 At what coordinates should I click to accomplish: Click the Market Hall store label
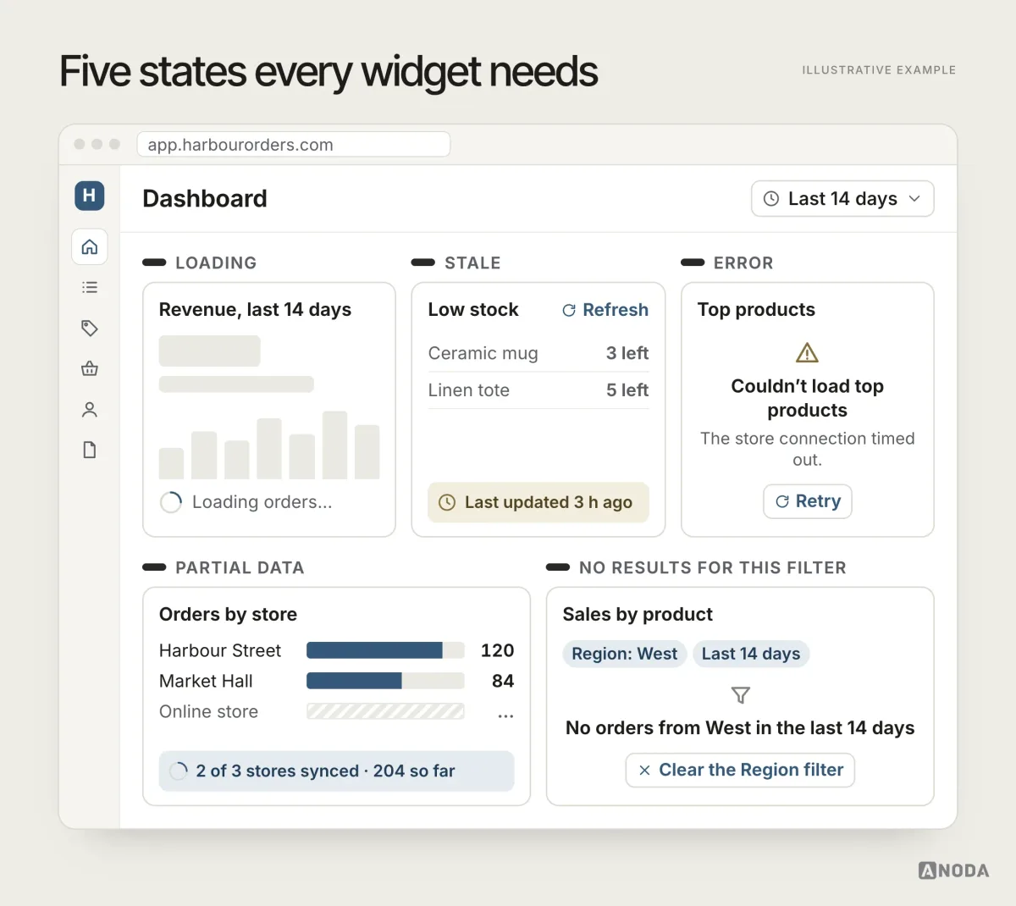click(206, 681)
